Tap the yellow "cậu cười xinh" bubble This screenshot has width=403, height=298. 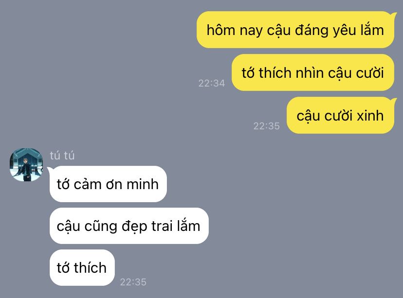(x=340, y=115)
